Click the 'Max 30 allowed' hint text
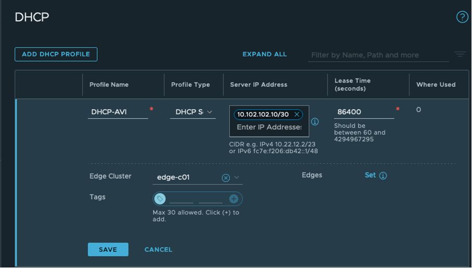Screen dimensions: 472x268 coord(196,216)
